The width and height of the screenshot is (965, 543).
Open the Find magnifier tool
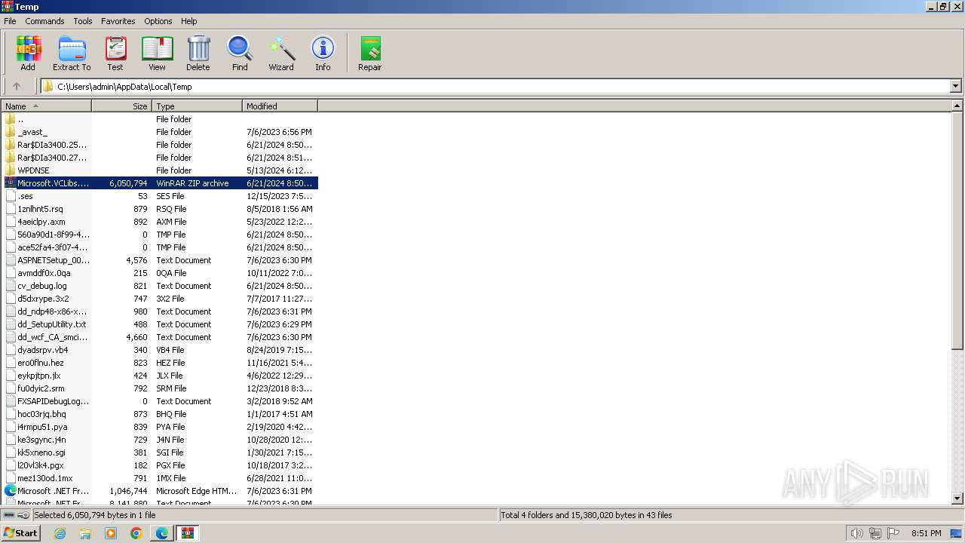tap(240, 54)
